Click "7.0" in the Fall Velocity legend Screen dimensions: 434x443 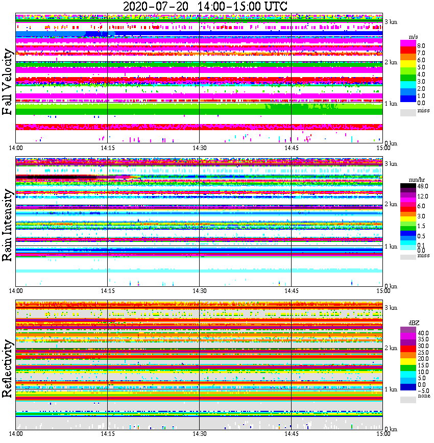coord(421,53)
